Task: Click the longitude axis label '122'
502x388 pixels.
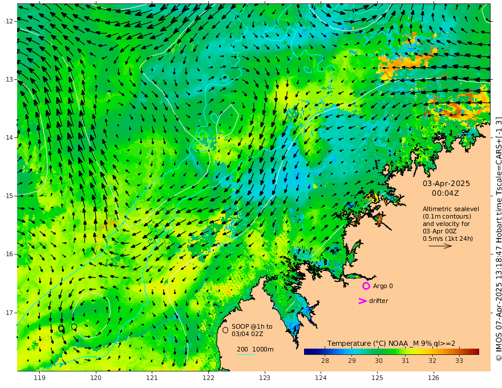Action: [208, 378]
